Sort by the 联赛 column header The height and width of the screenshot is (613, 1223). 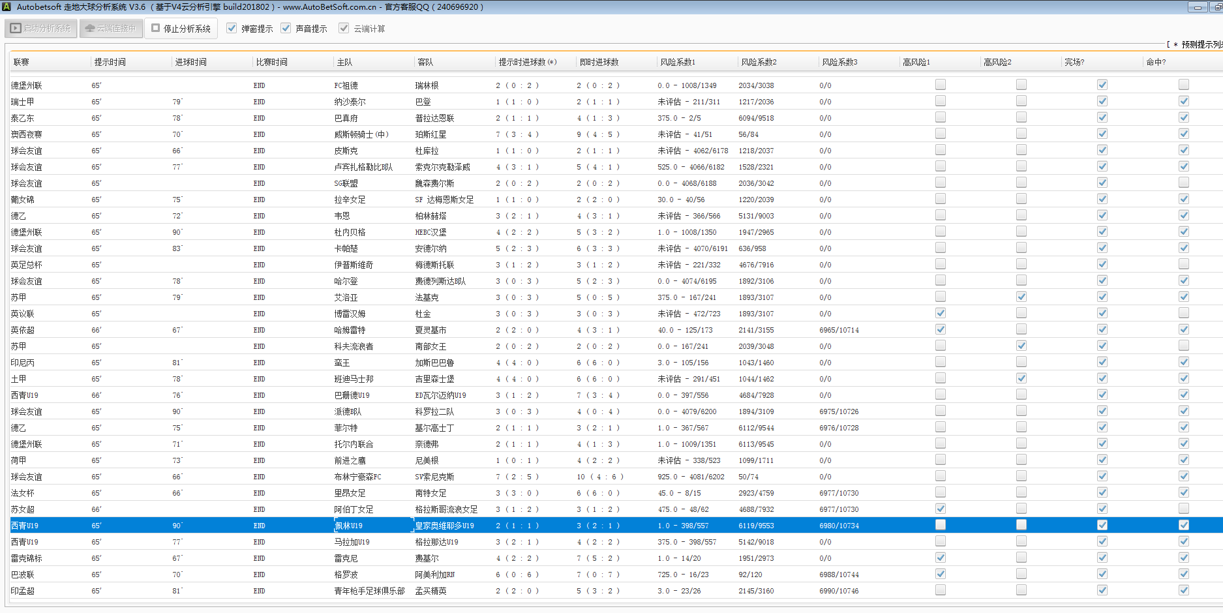(x=22, y=63)
